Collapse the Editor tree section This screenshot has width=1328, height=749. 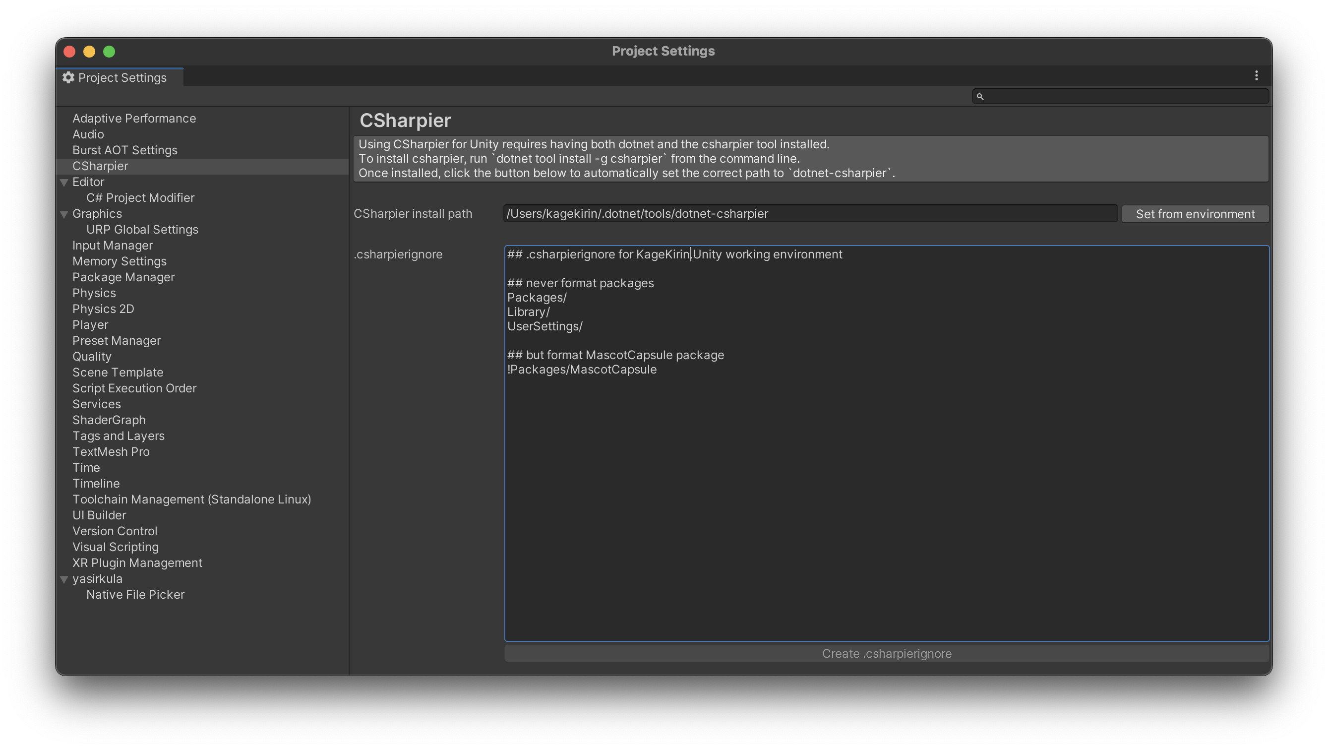tap(64, 182)
